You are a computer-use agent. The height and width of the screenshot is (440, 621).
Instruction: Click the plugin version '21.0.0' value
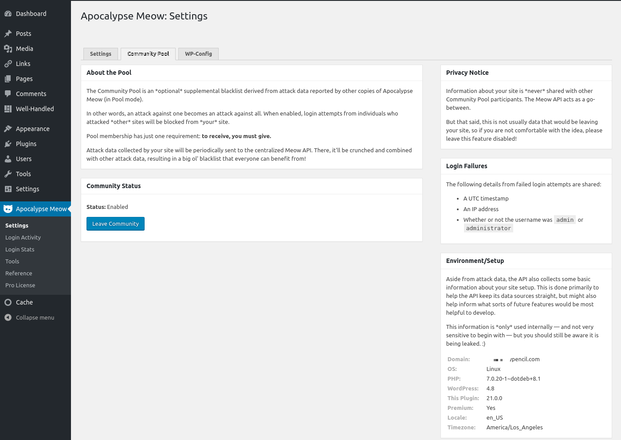(494, 398)
